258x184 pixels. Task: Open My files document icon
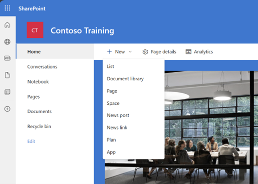tap(8, 75)
